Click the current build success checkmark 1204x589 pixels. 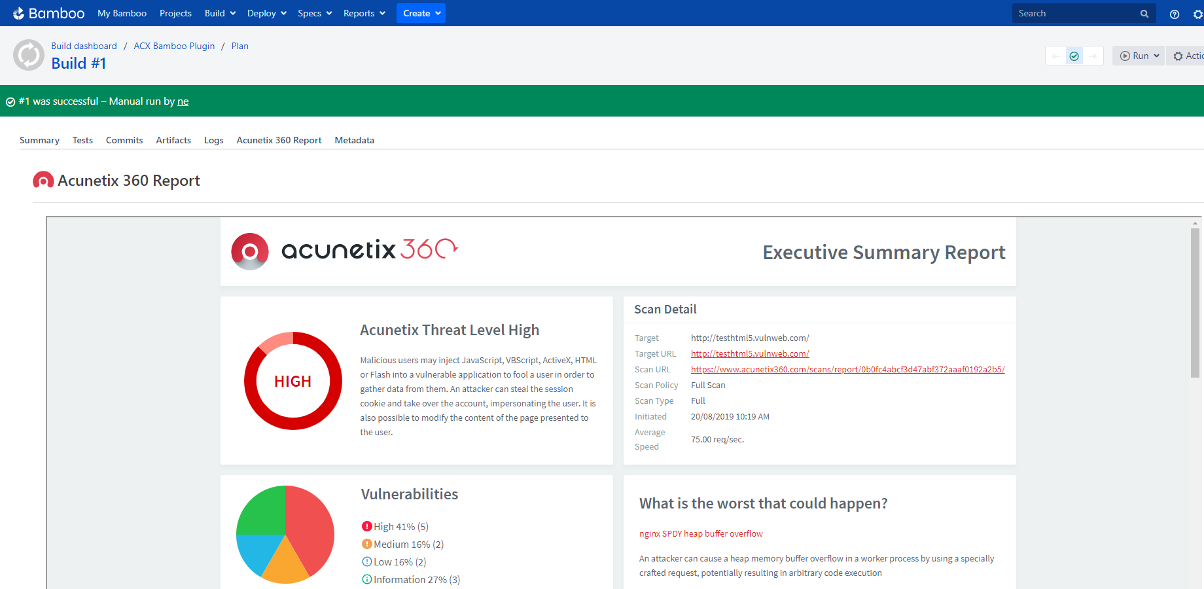pyautogui.click(x=1074, y=56)
